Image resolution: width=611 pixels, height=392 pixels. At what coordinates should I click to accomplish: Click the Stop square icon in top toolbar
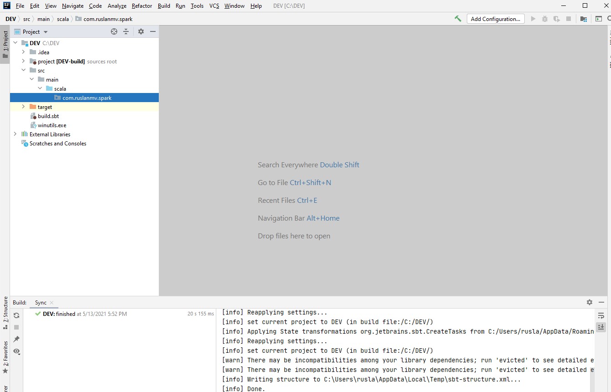(x=569, y=19)
